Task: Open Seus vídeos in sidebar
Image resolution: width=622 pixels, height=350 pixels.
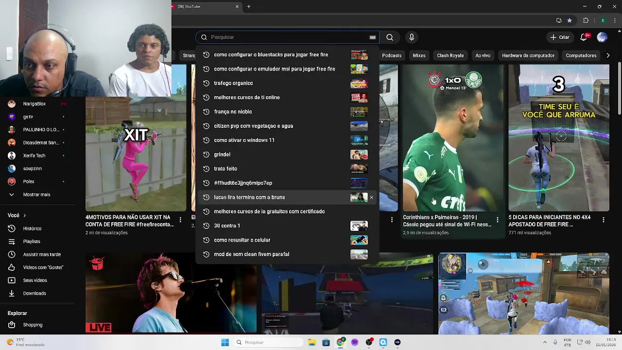Action: 35,280
